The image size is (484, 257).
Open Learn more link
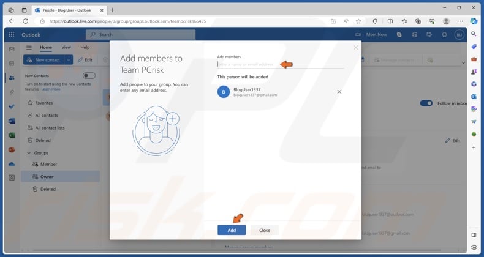51,89
